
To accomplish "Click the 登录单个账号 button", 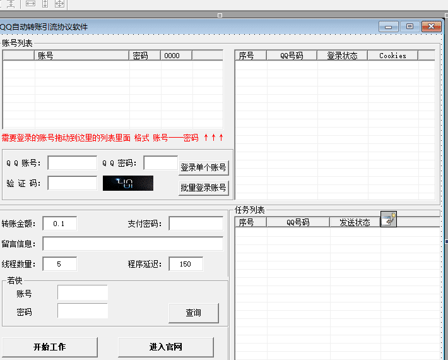I will tap(204, 167).
